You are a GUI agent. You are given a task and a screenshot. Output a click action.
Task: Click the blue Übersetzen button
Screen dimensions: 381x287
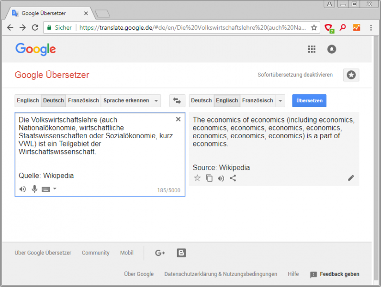point(309,100)
